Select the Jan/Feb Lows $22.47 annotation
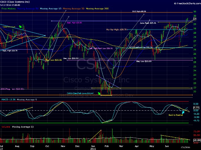This screenshot has width=201, height=150. pos(80,93)
